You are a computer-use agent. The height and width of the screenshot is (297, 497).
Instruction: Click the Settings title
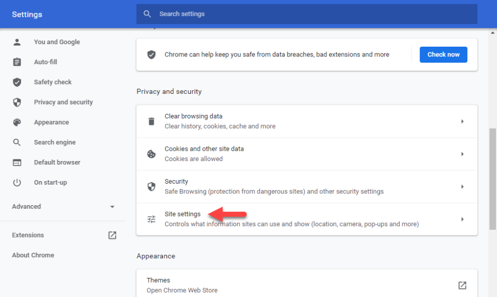(x=27, y=14)
